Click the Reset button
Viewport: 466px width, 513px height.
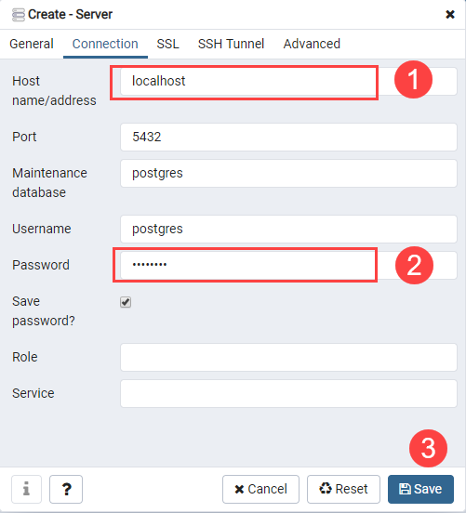click(x=343, y=489)
